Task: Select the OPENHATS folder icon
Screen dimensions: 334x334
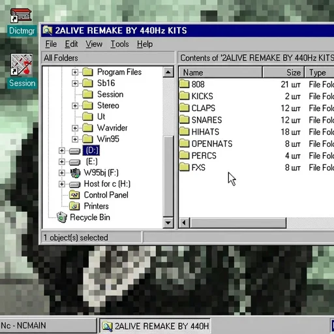Action: pyautogui.click(x=185, y=144)
